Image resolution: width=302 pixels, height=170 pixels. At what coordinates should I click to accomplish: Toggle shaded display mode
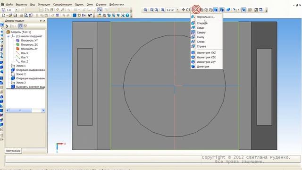(216, 9)
